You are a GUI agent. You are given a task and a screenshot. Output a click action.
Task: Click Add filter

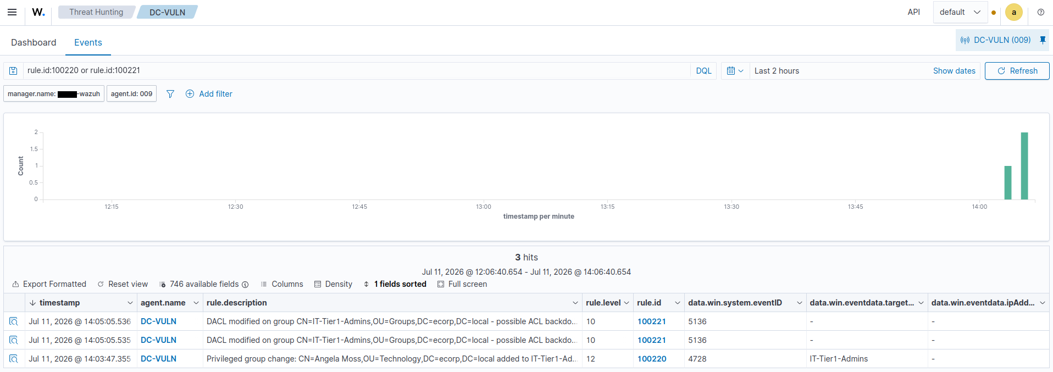point(209,94)
